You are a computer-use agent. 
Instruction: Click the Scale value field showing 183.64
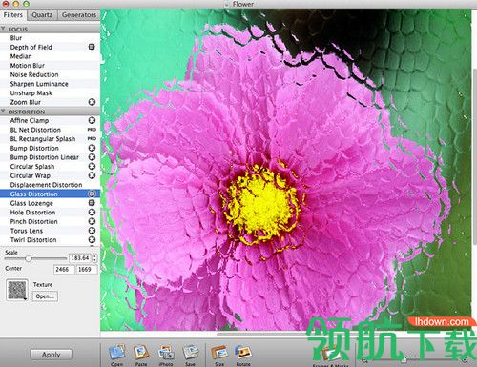point(80,258)
